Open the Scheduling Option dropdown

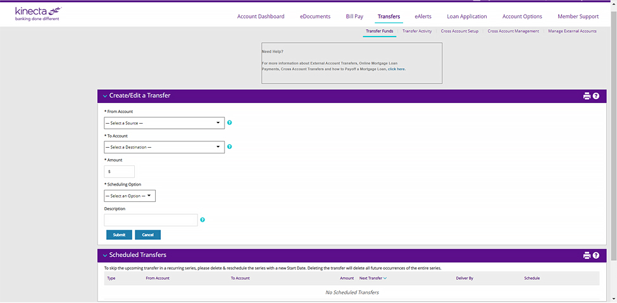pos(130,196)
